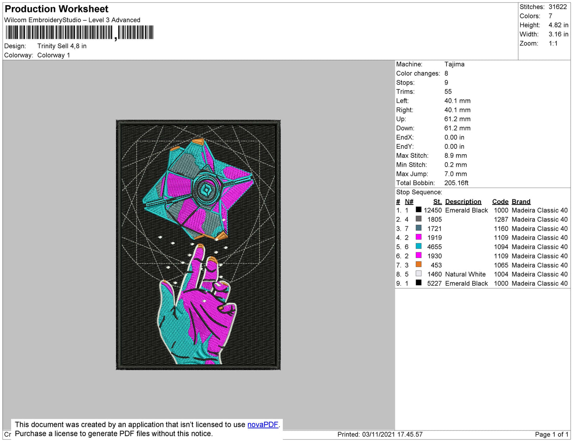Click the stitch count "12450"
The width and height of the screenshot is (573, 442).
(x=433, y=210)
